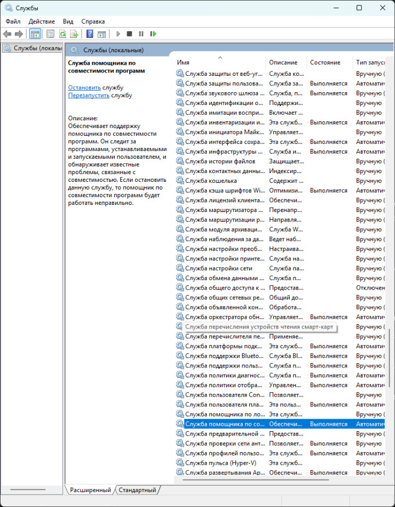
Task: Switch to the Расширенный tab
Action: pos(90,490)
